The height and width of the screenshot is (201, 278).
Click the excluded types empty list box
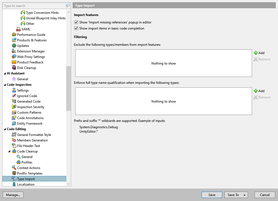tap(164, 63)
